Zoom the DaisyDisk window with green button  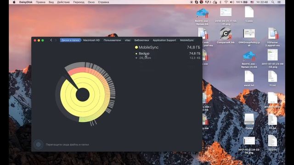pyautogui.click(x=43, y=40)
